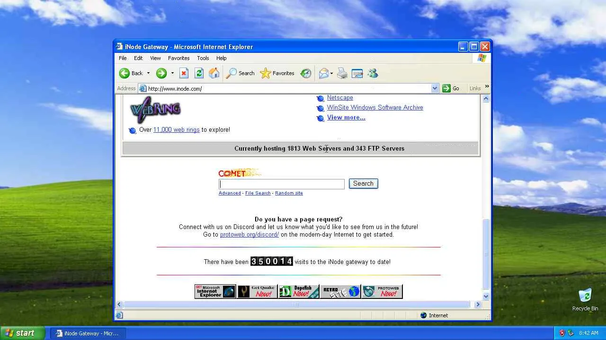This screenshot has height=340, width=606.
Task: Click the address bar URL field
Action: coord(289,88)
